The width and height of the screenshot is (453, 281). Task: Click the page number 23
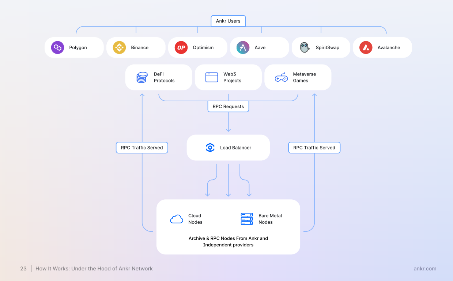[23, 269]
